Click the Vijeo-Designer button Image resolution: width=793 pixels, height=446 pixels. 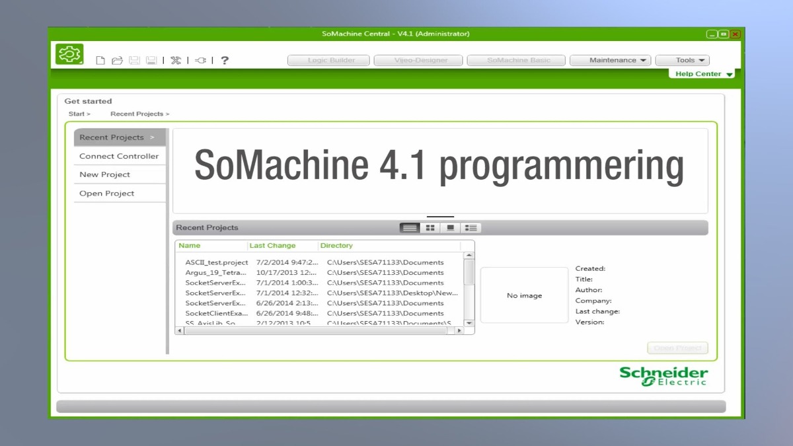[x=420, y=60]
